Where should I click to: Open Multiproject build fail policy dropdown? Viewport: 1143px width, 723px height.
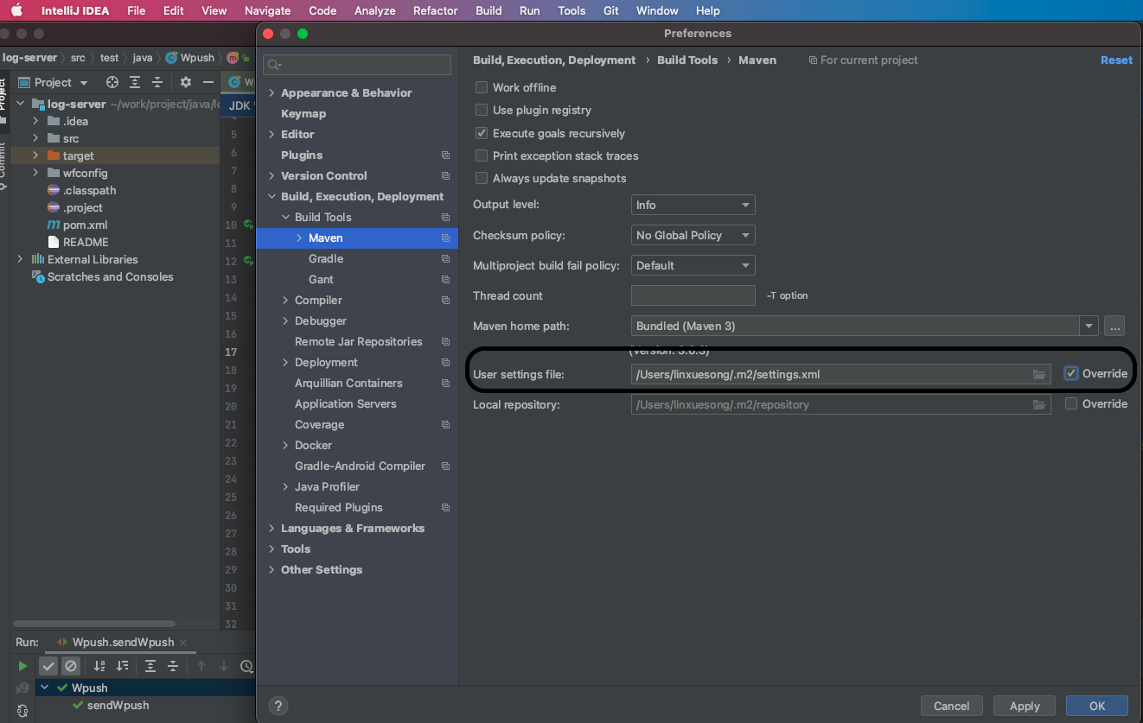pos(693,265)
